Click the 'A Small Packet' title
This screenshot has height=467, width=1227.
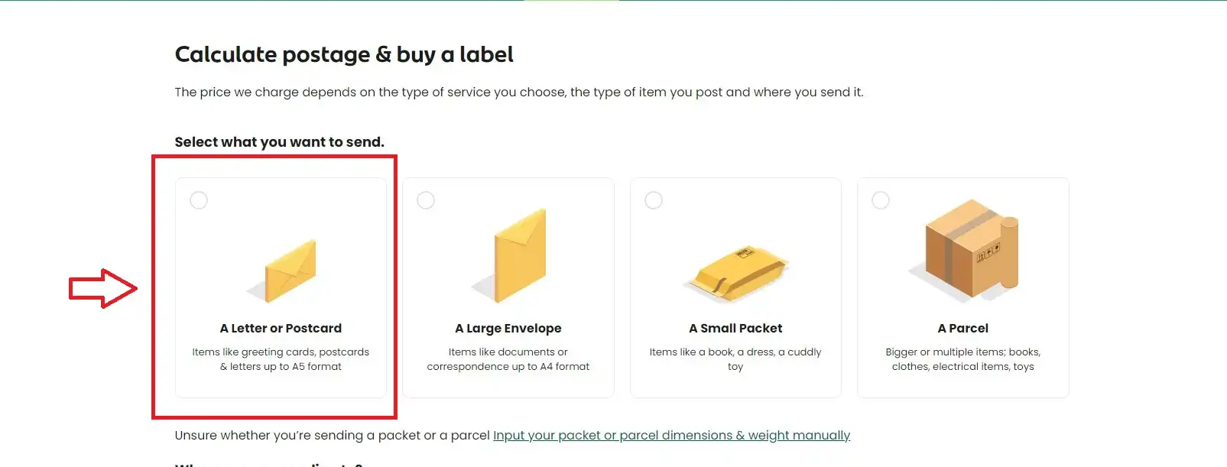735,328
